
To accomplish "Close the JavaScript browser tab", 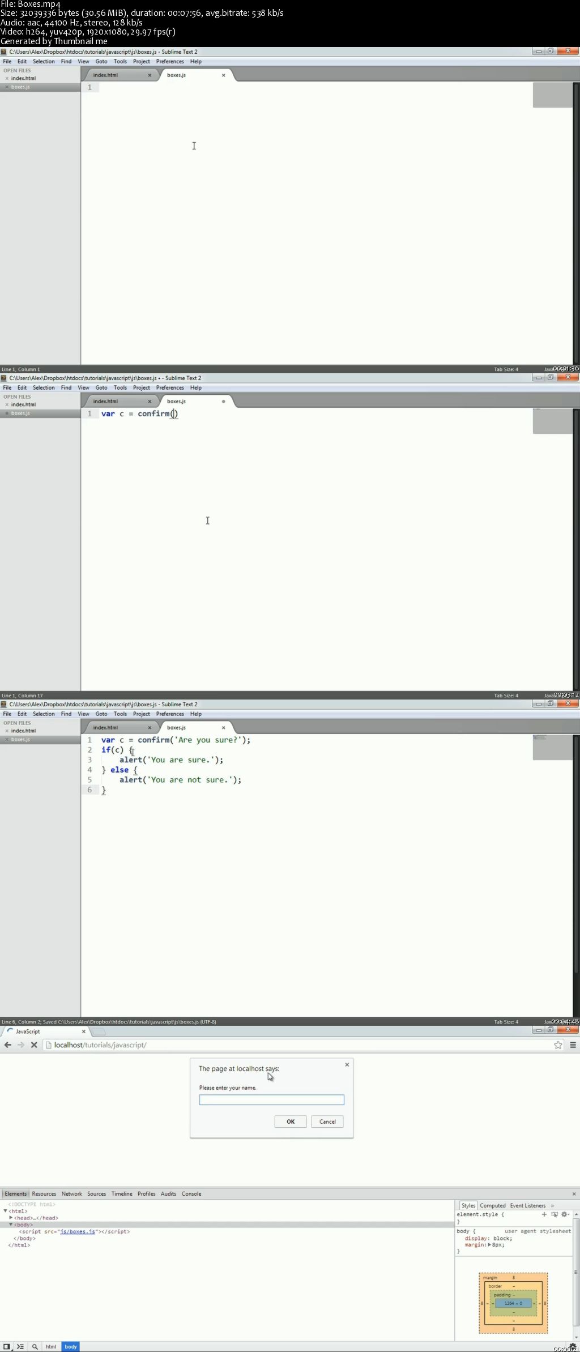I will click(83, 1031).
